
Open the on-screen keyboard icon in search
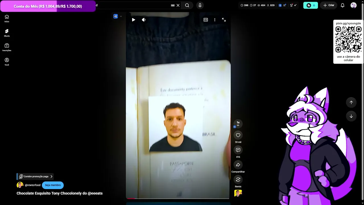click(x=173, y=5)
